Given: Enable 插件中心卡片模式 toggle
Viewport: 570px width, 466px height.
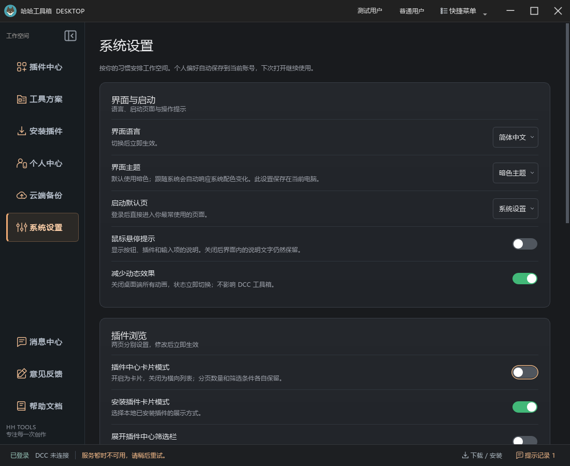Looking at the screenshot, I should (x=524, y=372).
